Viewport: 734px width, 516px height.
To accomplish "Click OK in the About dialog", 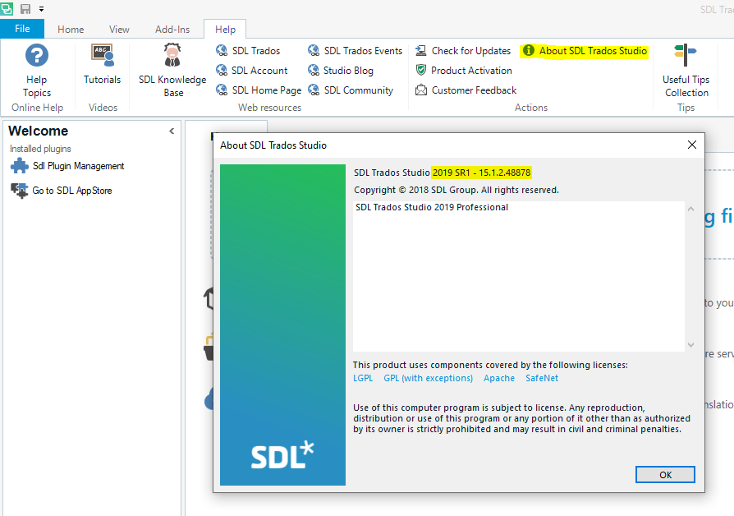I will tap(665, 475).
